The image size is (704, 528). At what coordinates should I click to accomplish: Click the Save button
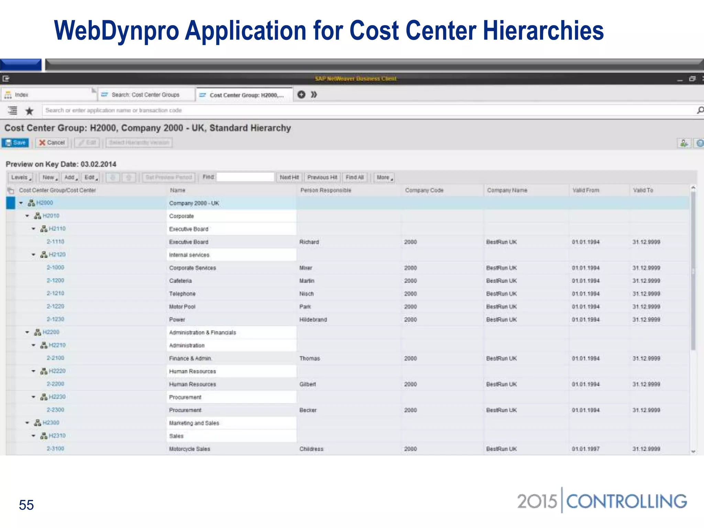click(x=15, y=143)
